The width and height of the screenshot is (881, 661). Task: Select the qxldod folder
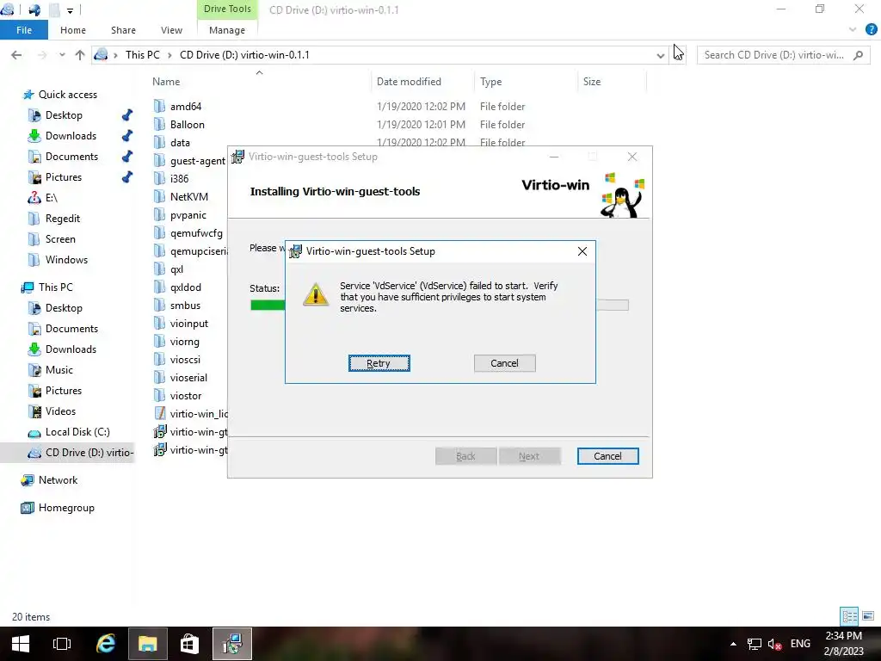click(x=186, y=287)
